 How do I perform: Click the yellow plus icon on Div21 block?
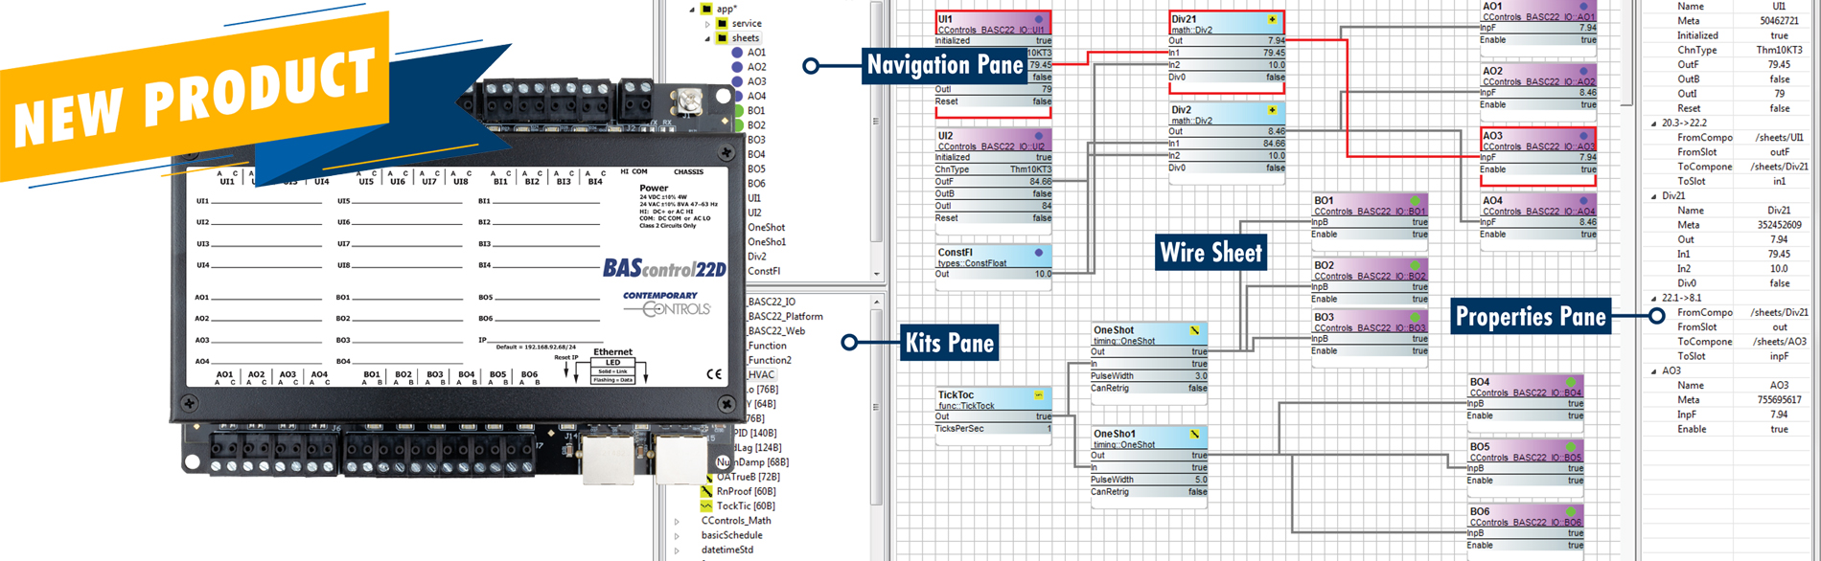pyautogui.click(x=1272, y=19)
